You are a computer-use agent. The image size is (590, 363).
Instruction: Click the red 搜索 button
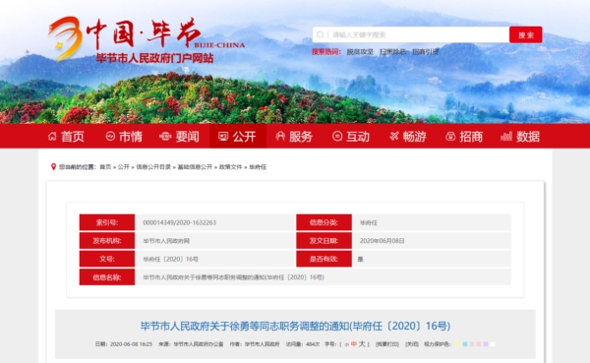(526, 34)
